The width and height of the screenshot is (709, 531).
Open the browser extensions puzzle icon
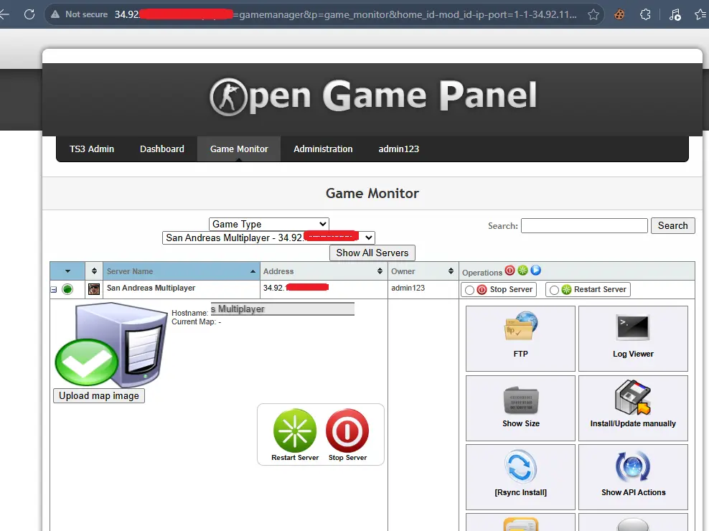(x=645, y=14)
